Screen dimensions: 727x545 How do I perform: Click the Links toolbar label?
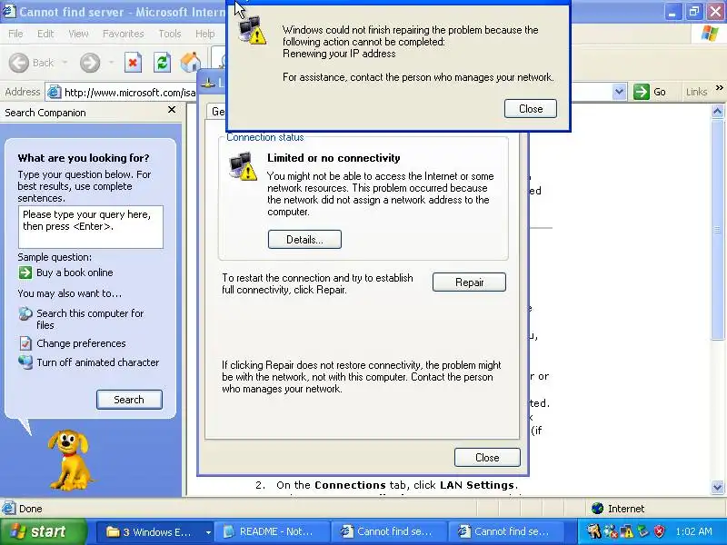point(696,92)
